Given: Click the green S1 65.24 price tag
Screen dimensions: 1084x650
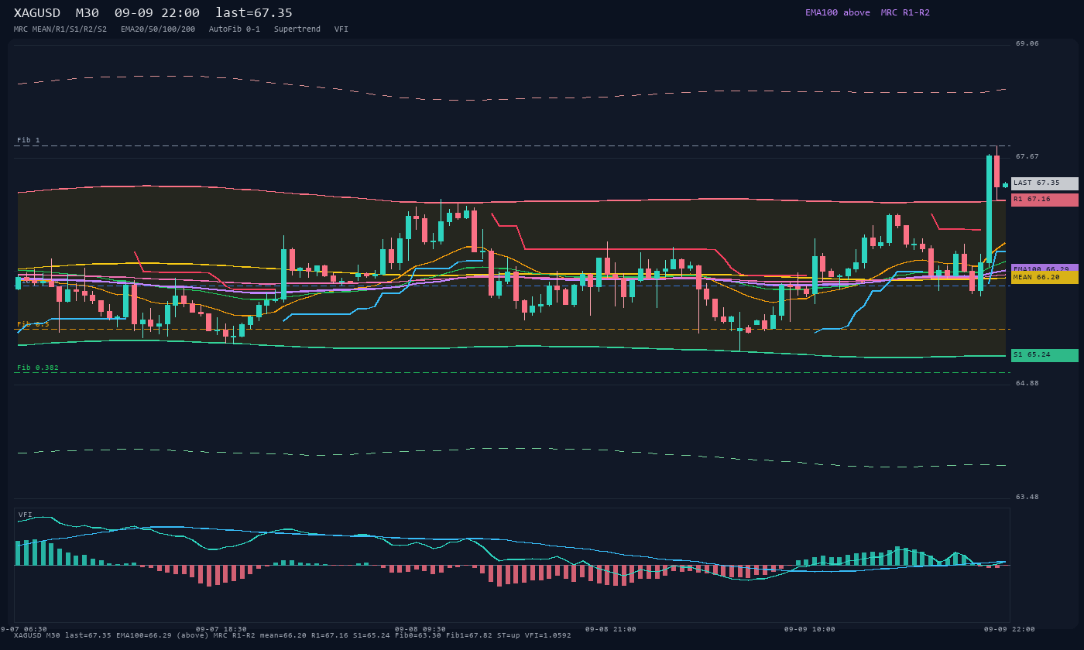Looking at the screenshot, I should point(1045,355).
